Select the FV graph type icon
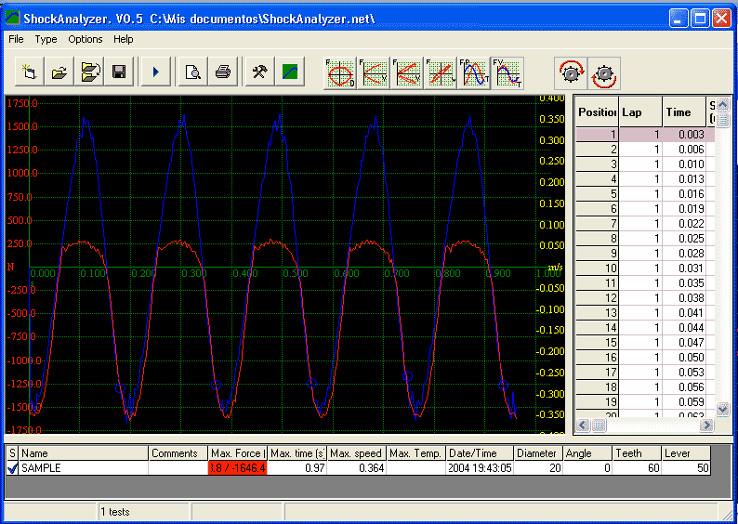 click(x=507, y=72)
